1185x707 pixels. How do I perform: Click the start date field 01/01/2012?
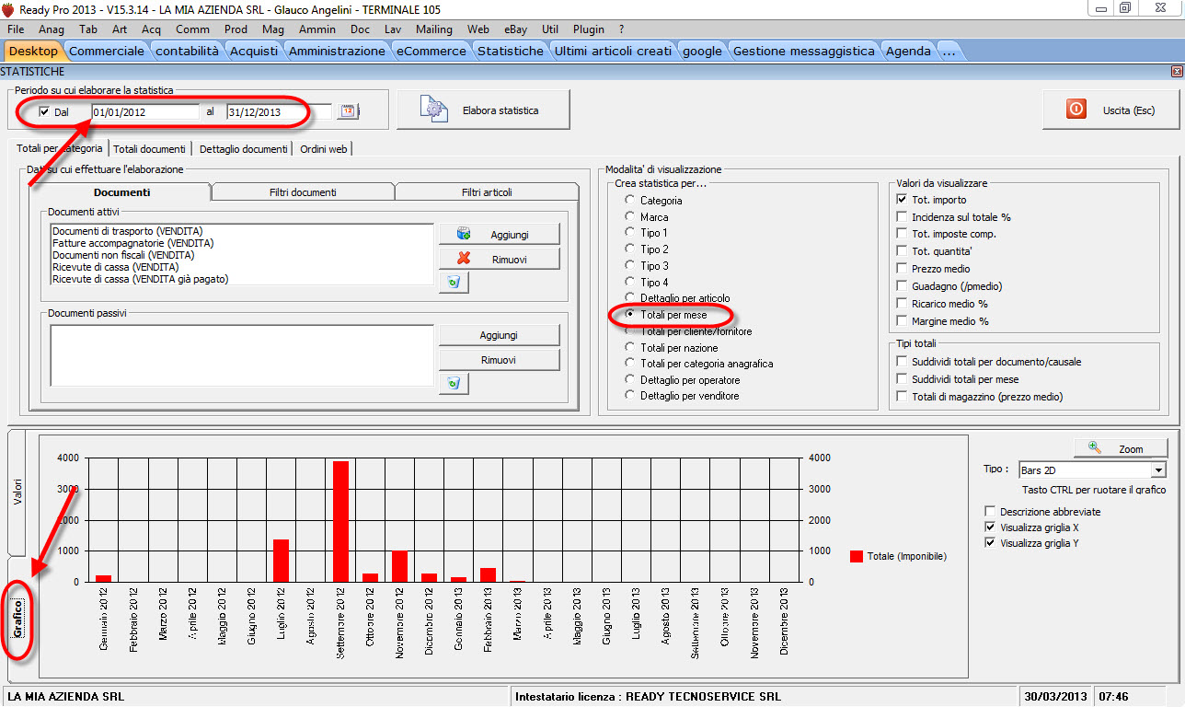144,111
